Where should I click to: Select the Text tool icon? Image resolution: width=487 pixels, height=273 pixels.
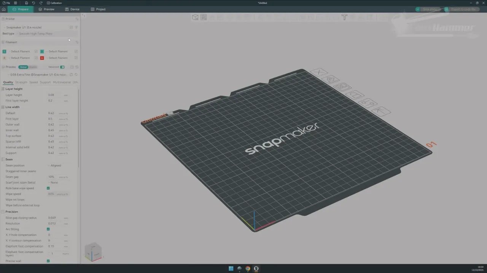(344, 17)
